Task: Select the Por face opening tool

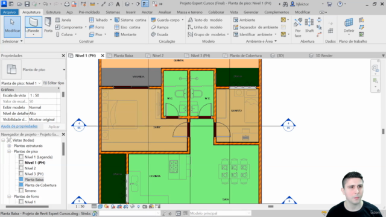Action: coord(298,28)
